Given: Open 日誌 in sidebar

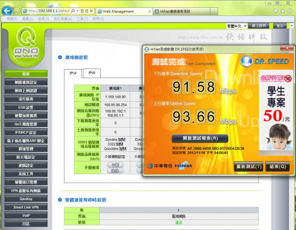Looking at the screenshot, I should 26,224.
